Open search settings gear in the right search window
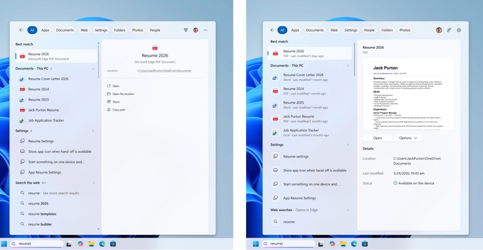Viewport: 483px width, 250px height. tap(459, 30)
